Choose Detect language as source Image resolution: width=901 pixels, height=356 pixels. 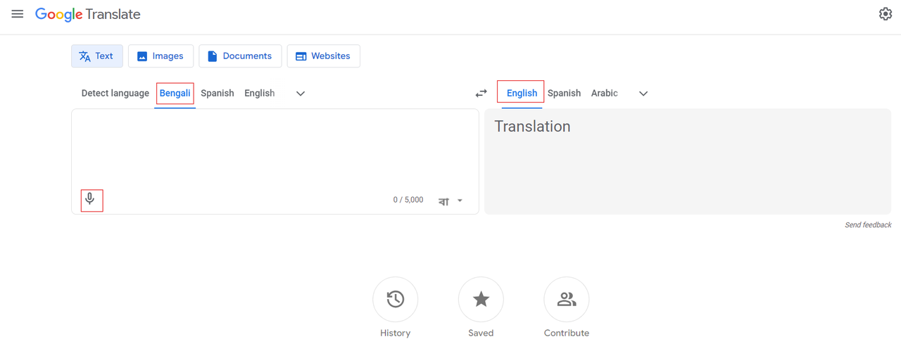pyautogui.click(x=115, y=93)
